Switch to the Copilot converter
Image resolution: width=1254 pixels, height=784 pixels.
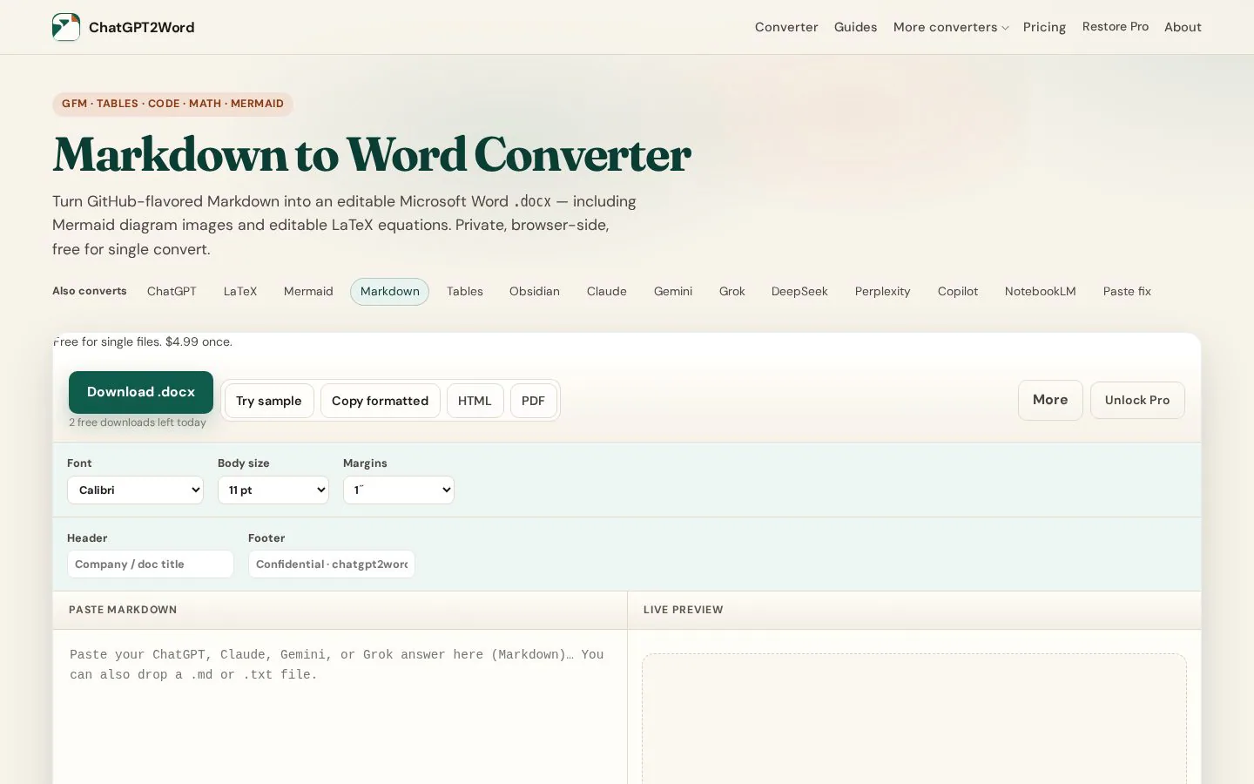tap(958, 291)
